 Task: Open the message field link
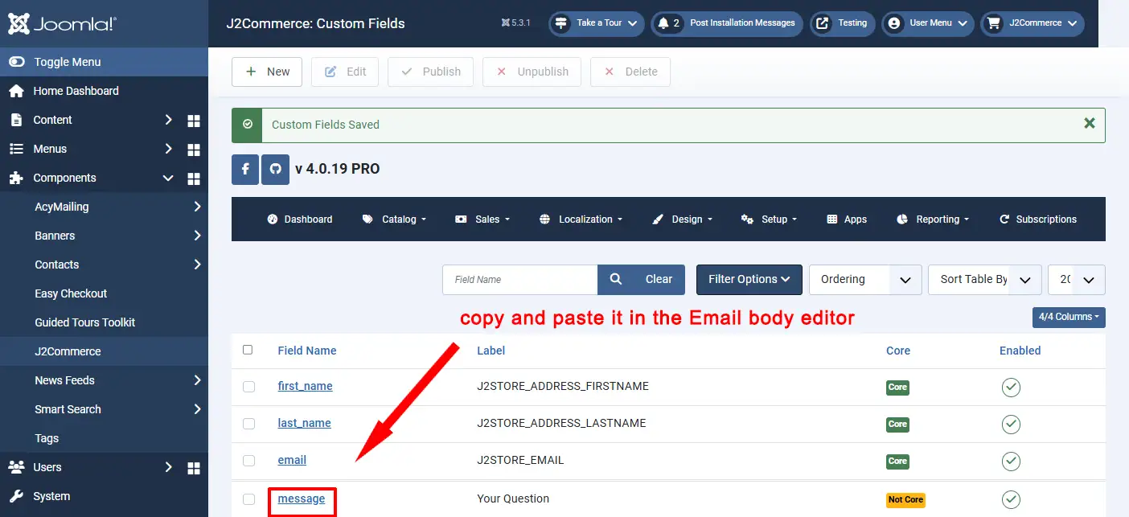302,499
